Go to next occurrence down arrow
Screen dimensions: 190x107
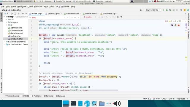tap(99, 17)
